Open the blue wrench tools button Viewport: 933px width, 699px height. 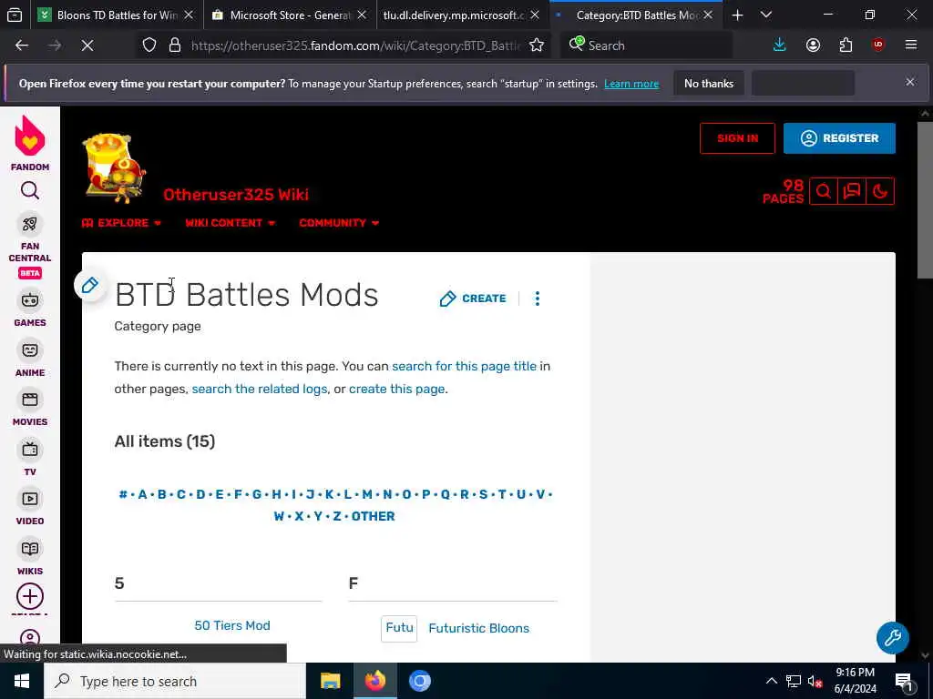point(893,638)
